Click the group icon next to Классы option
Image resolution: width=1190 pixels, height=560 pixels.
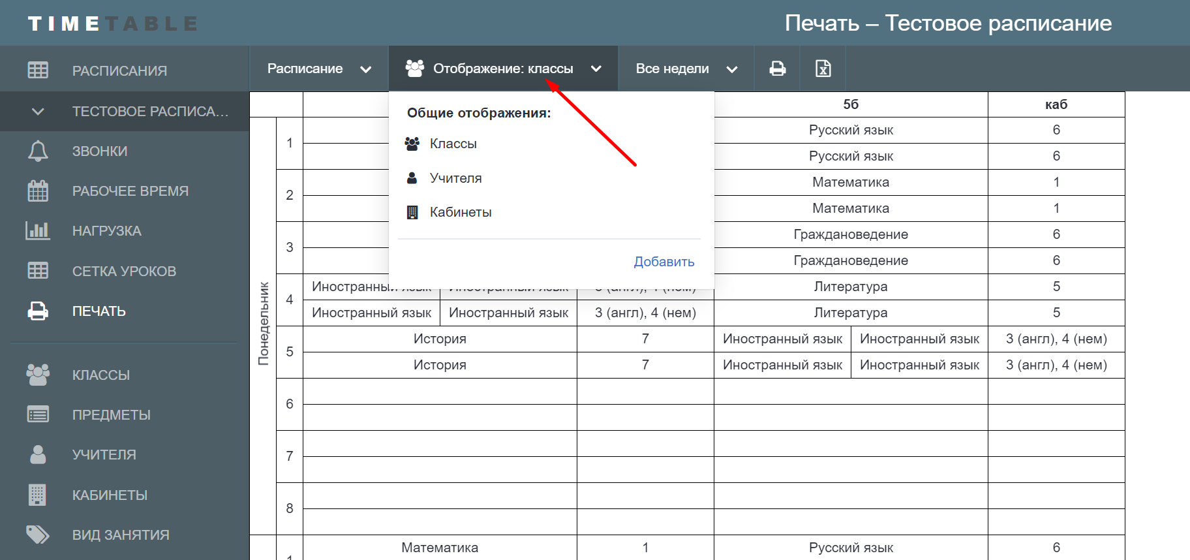point(412,144)
